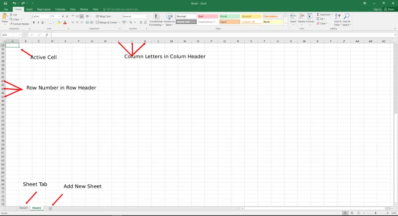
Task: Click the Insert Function fx icon
Action: click(47, 35)
